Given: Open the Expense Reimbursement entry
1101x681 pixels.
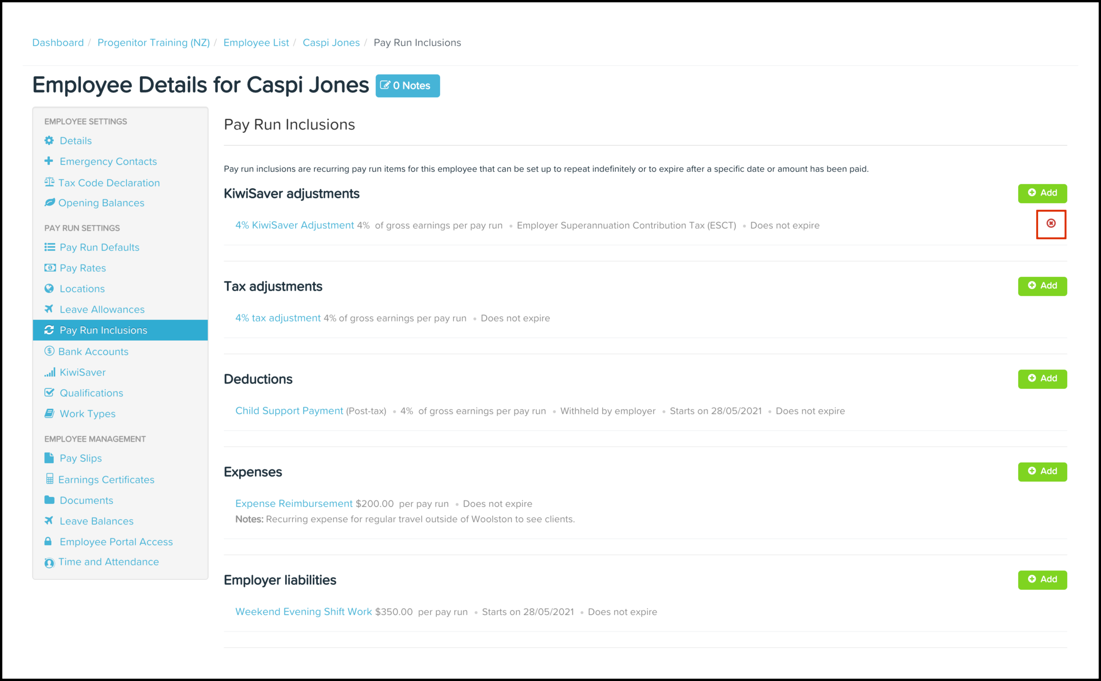Looking at the screenshot, I should (294, 503).
